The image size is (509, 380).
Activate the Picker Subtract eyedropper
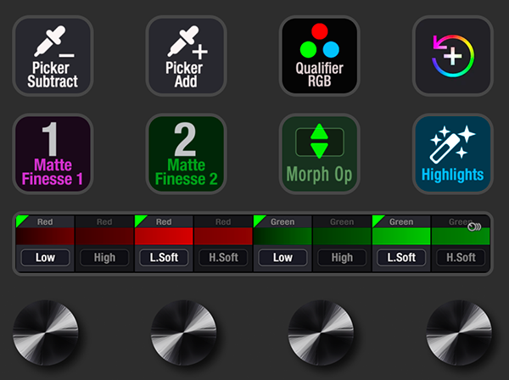click(53, 56)
